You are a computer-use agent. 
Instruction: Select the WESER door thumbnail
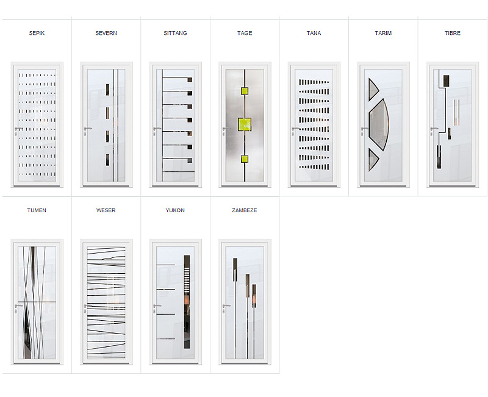coord(106,302)
